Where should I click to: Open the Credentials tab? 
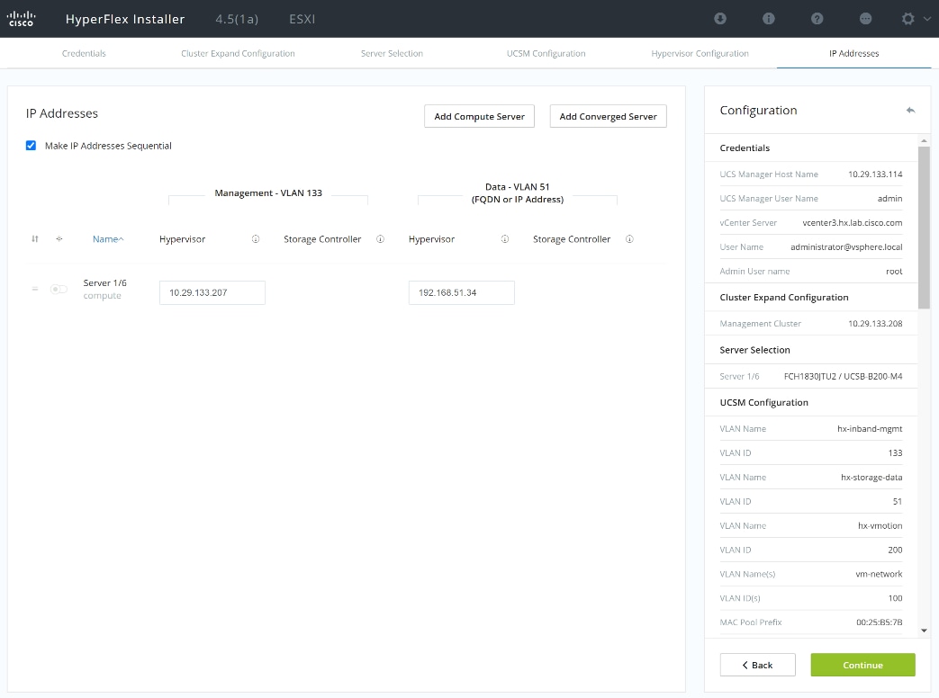coord(84,53)
